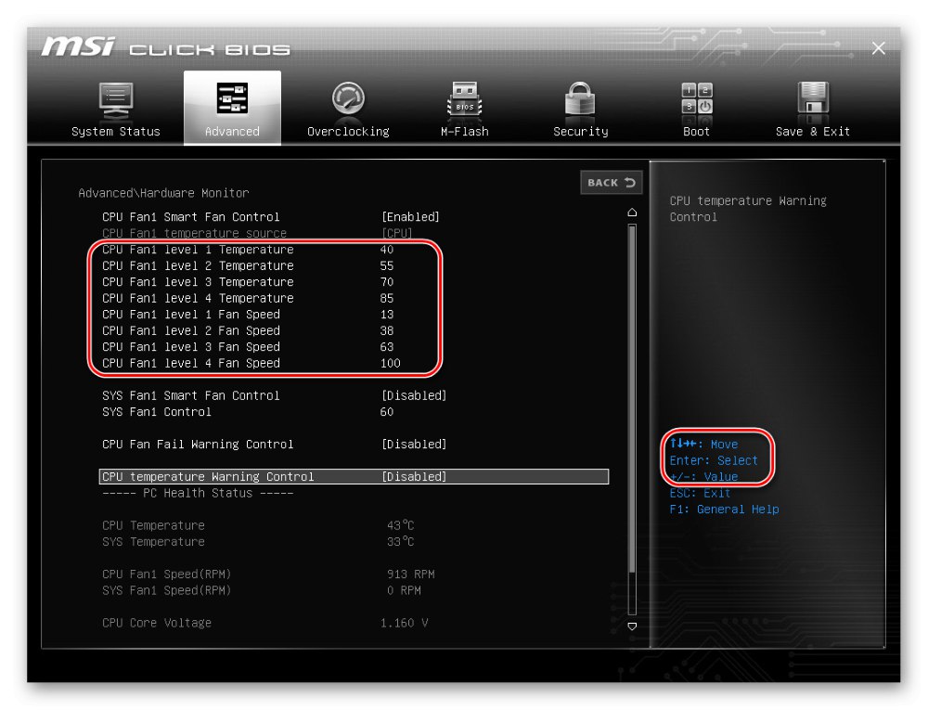Viewport: 928px width, 710px height.
Task: Click the SYS Fan1 Control label
Action: pos(156,412)
